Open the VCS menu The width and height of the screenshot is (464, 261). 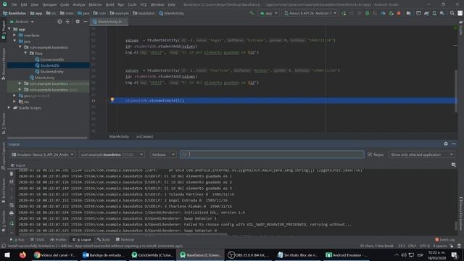pyautogui.click(x=144, y=4)
